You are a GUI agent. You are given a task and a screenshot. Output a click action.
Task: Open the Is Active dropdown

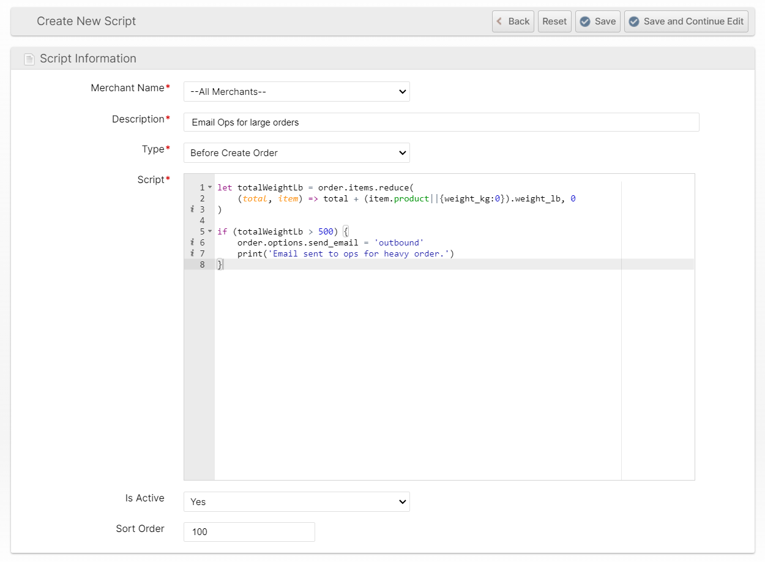click(x=296, y=502)
